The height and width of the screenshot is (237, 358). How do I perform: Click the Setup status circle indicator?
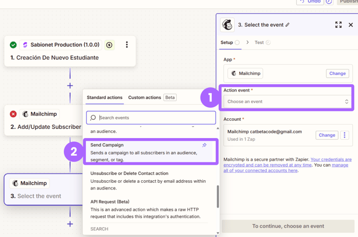pos(237,43)
